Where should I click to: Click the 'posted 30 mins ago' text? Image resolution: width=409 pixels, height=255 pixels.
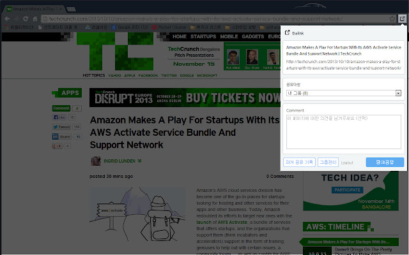pyautogui.click(x=111, y=176)
